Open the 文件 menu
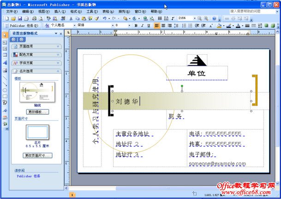The image size is (281, 199). pyautogui.click(x=12, y=12)
